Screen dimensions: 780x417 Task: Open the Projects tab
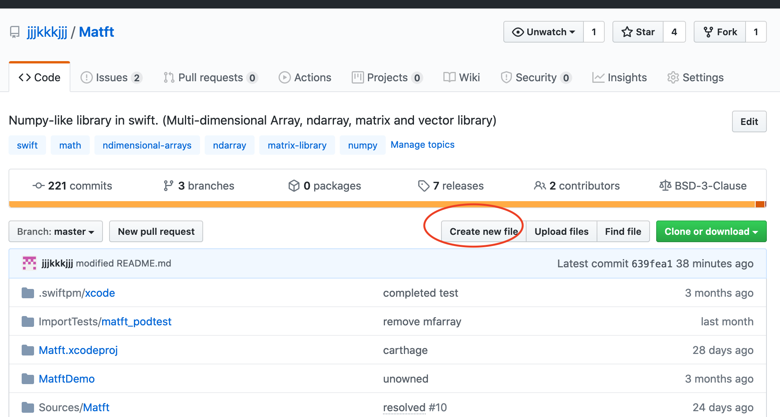pos(387,77)
